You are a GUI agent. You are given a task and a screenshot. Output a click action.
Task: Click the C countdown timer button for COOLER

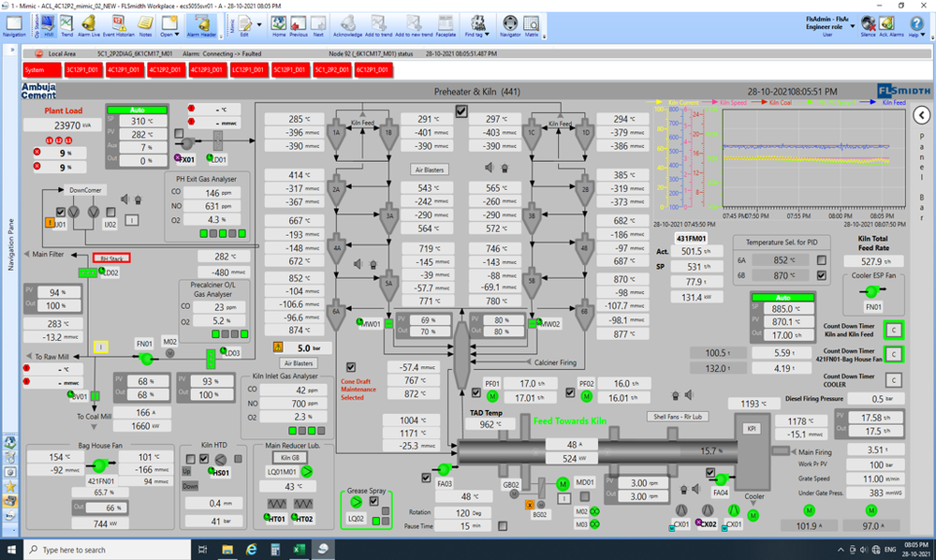pos(892,380)
